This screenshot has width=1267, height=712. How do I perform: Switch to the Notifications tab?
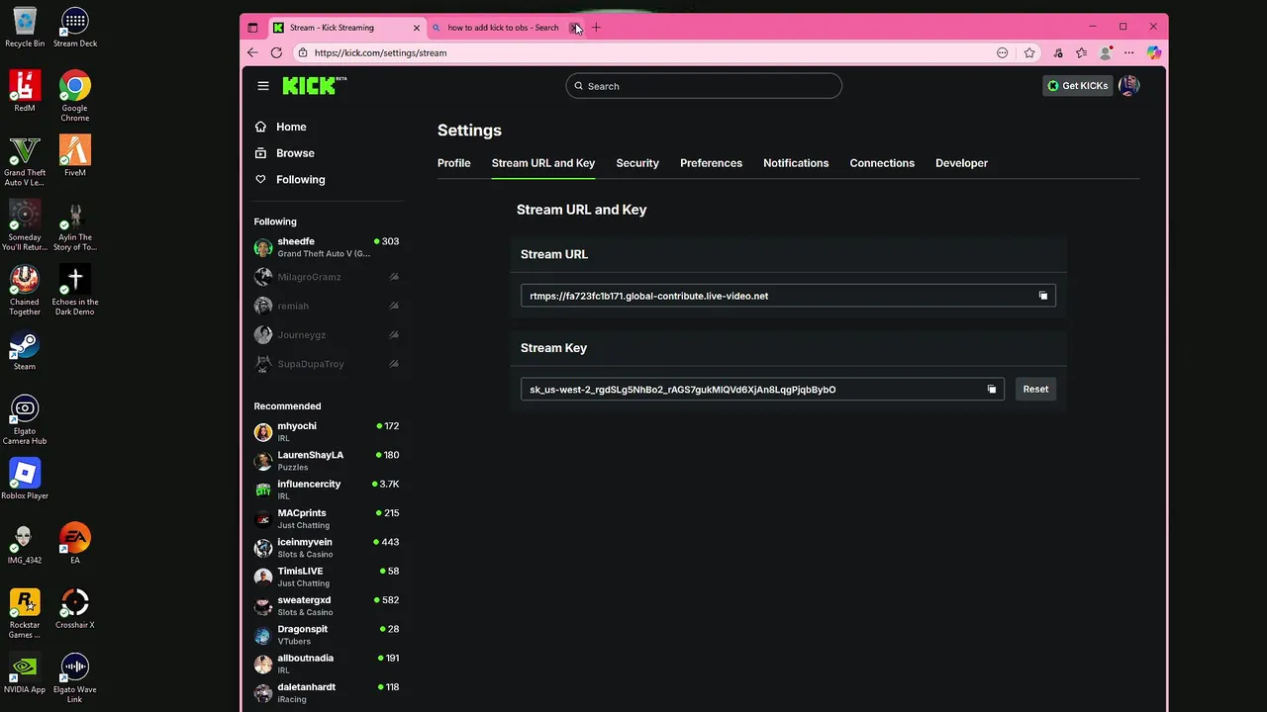coord(796,163)
